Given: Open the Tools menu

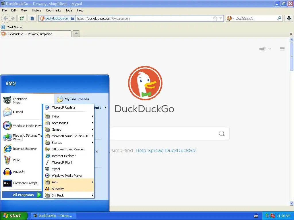Looking at the screenshot, I should (69, 10).
